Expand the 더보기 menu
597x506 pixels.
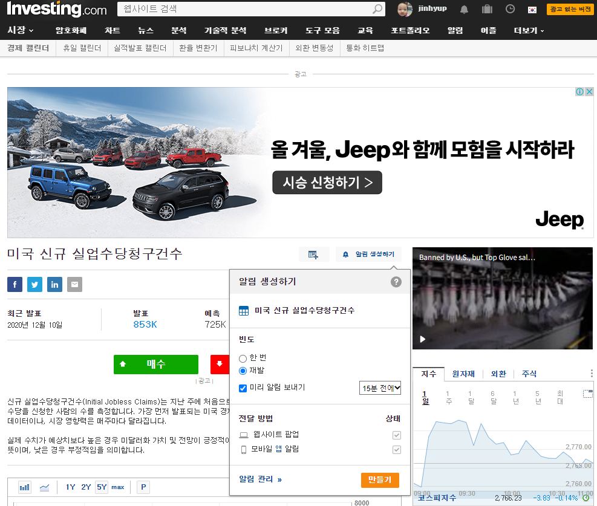pyautogui.click(x=529, y=30)
